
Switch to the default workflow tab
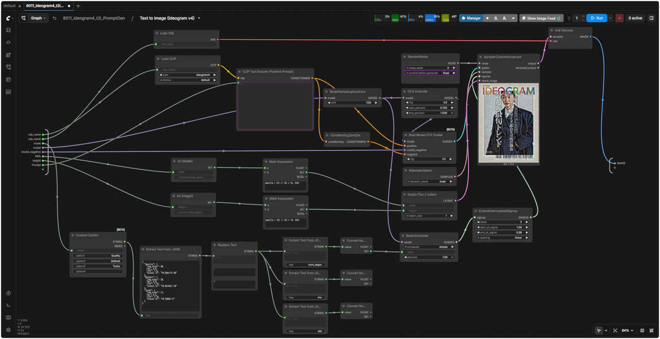click(9, 6)
